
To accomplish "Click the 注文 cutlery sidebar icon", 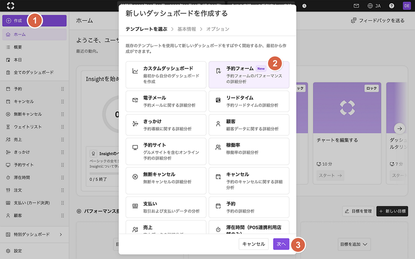I will (x=8, y=190).
